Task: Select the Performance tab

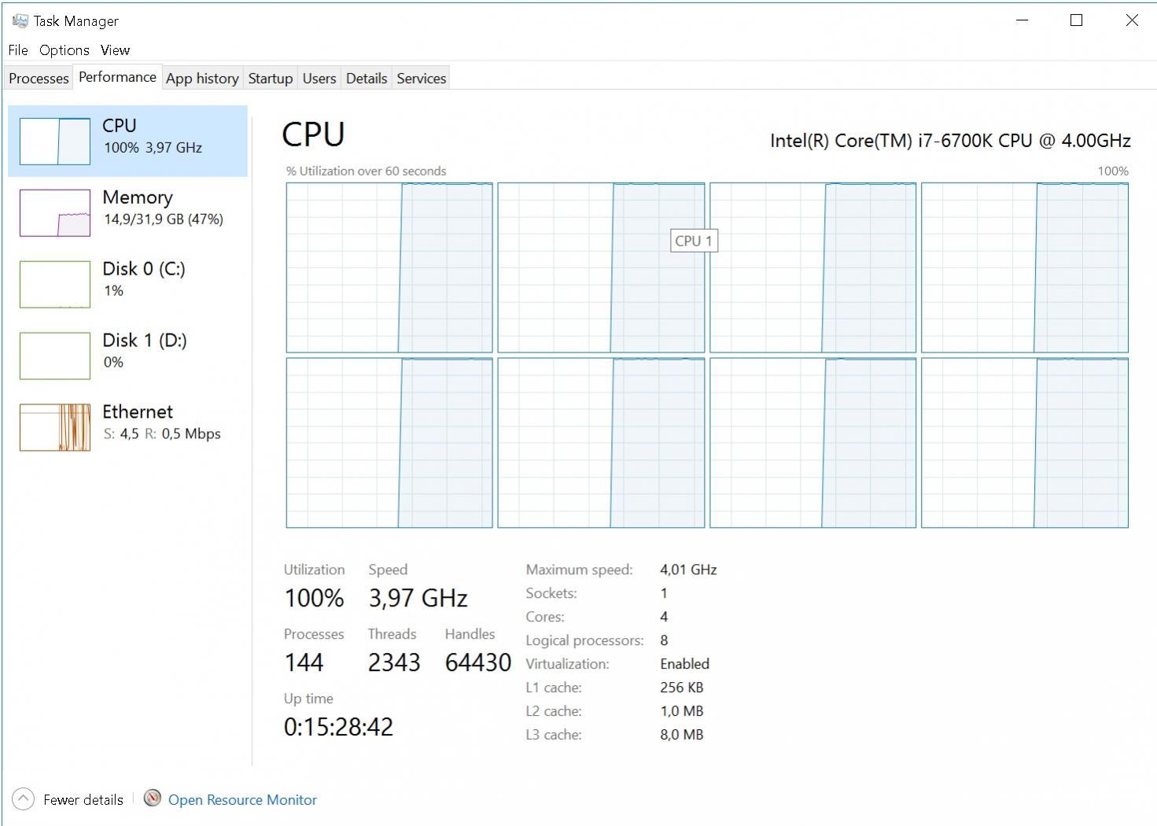Action: 117,76
